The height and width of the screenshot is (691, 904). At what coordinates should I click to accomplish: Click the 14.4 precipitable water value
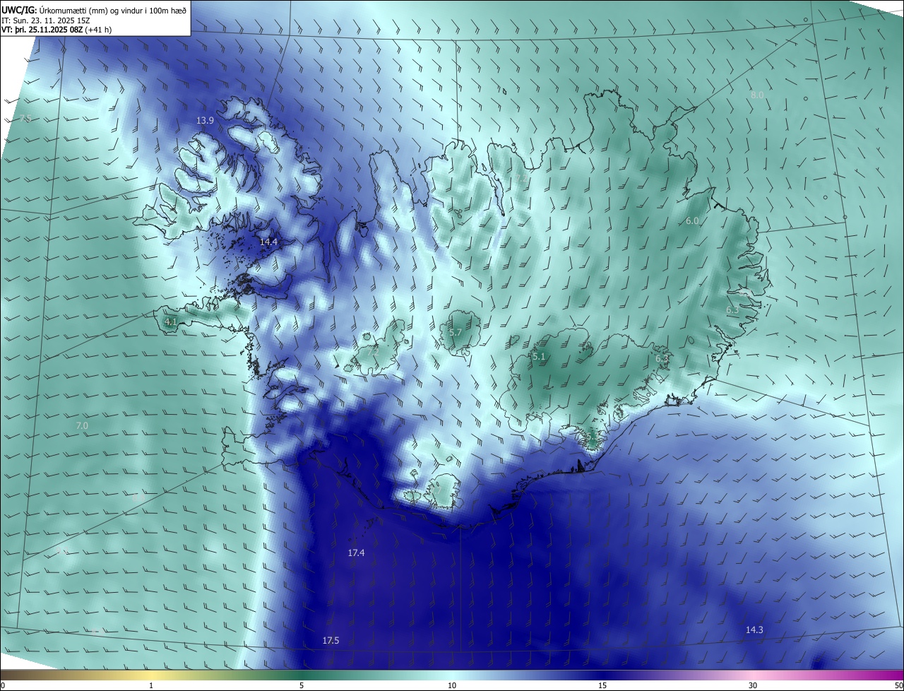[x=268, y=242]
